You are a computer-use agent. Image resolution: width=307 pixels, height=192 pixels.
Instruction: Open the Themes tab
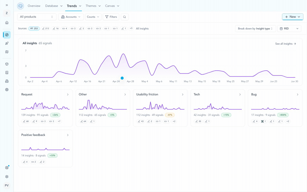93,6
